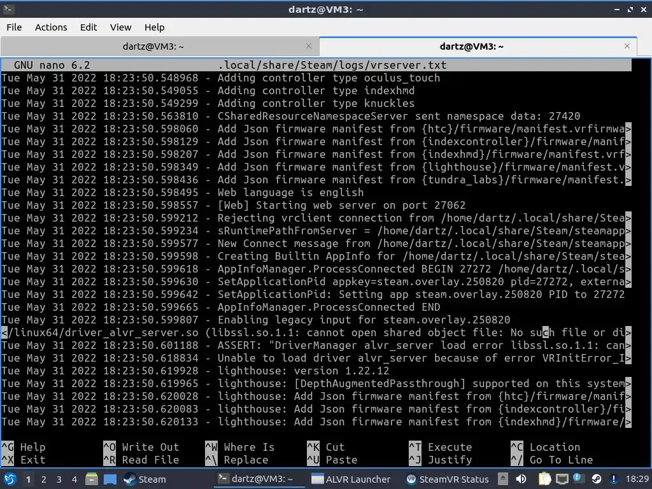The width and height of the screenshot is (652, 489).
Task: Click the 'lighthouse: version 1.22.12' line
Action: tap(195, 371)
